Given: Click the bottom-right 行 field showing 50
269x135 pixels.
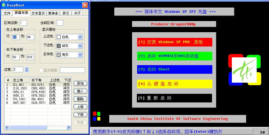Looking at the screenshot, I should 16,57.
